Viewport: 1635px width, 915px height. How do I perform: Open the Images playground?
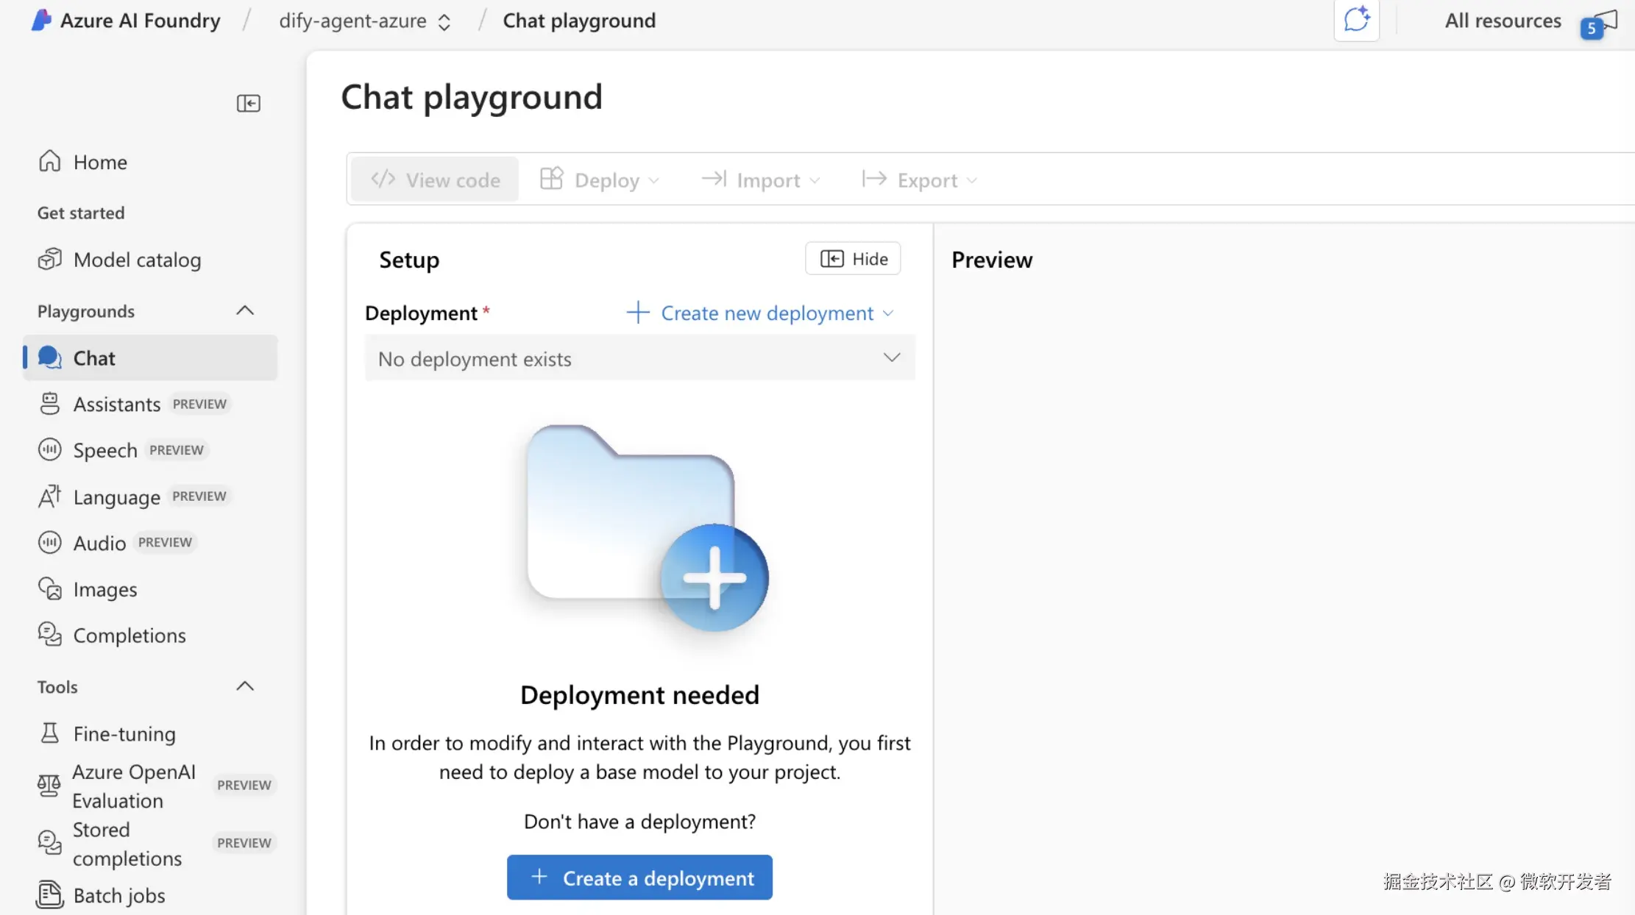click(x=105, y=589)
